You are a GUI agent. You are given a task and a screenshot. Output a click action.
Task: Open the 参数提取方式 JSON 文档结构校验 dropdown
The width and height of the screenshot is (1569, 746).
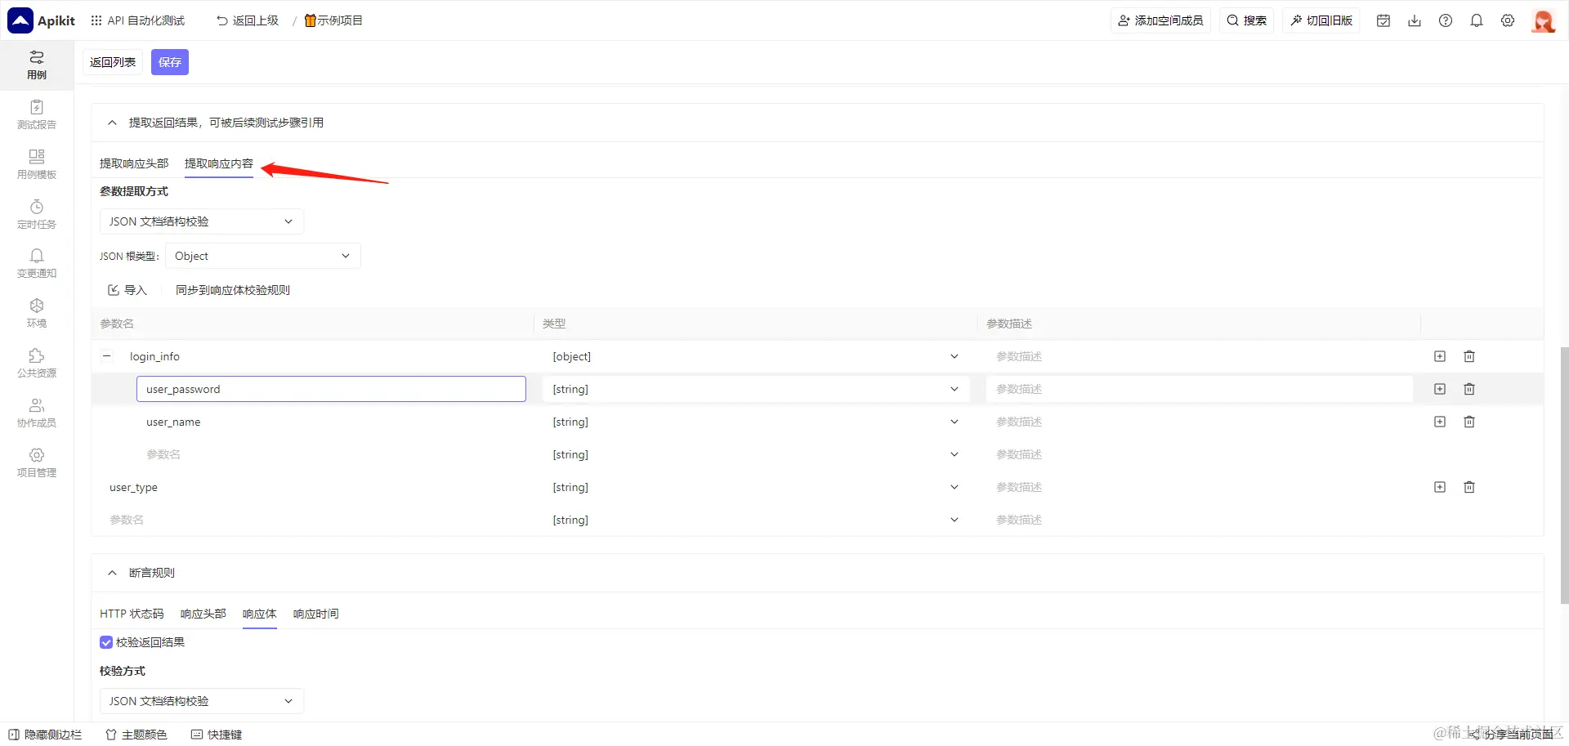point(201,221)
